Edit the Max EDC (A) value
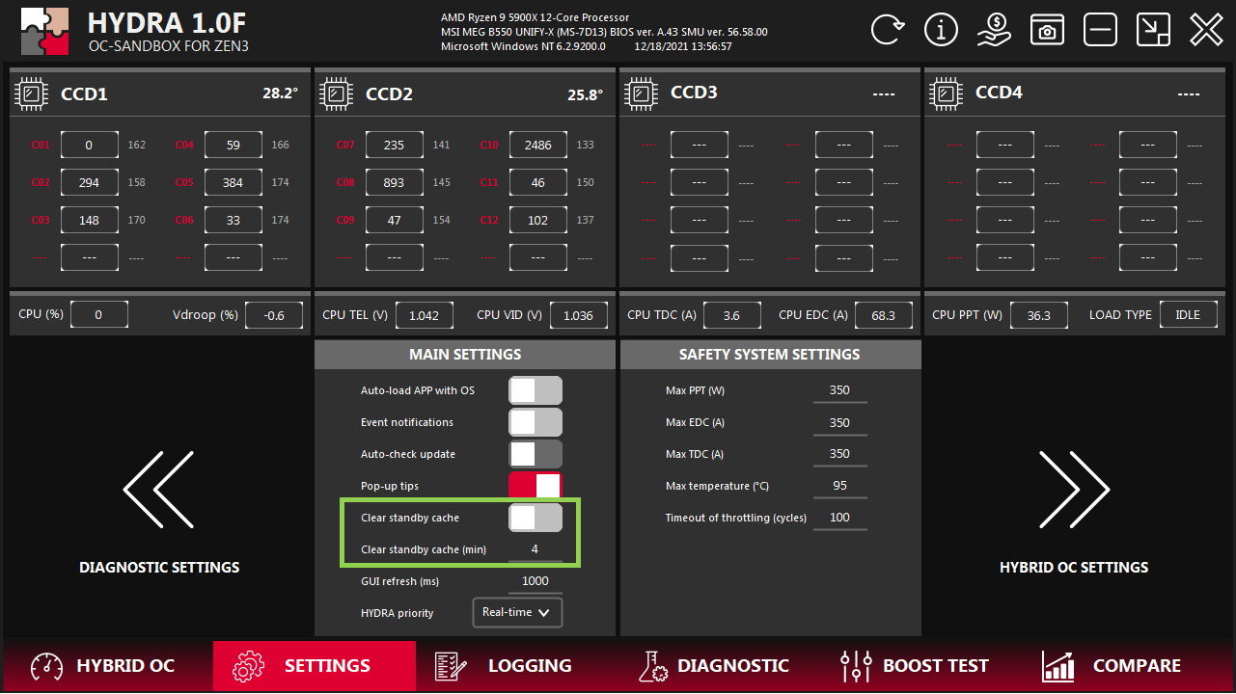Image resolution: width=1236 pixels, height=694 pixels. coord(839,422)
